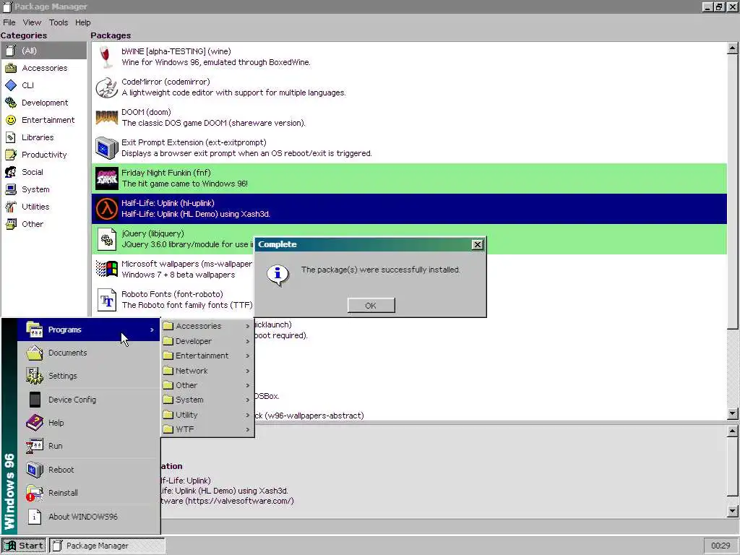Expand the System programs folder
The width and height of the screenshot is (740, 555).
tap(207, 400)
